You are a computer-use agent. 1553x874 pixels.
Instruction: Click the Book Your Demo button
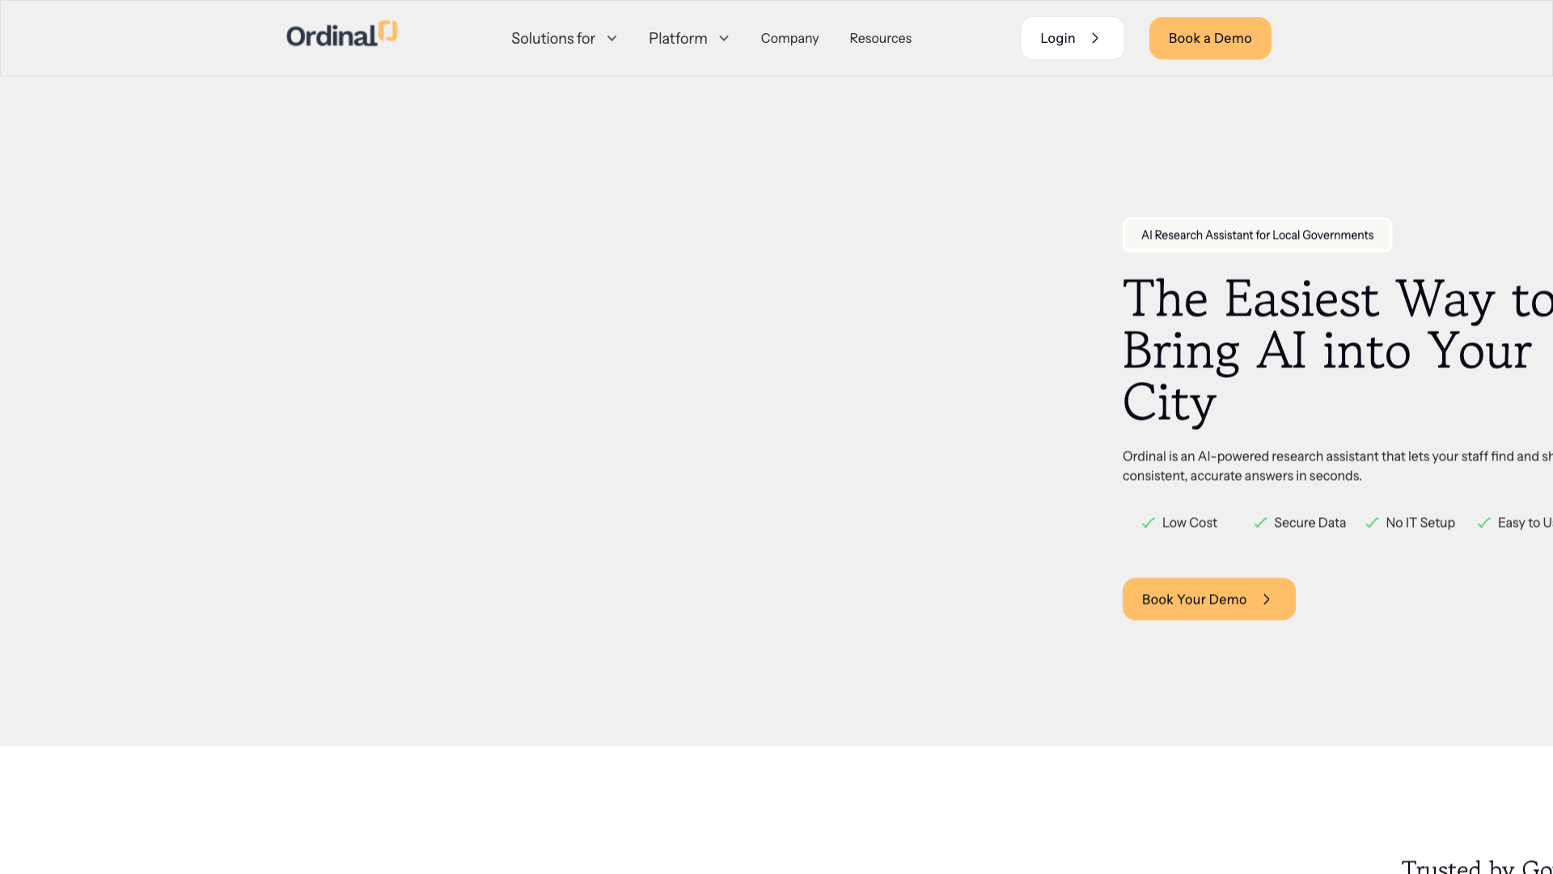(1208, 599)
